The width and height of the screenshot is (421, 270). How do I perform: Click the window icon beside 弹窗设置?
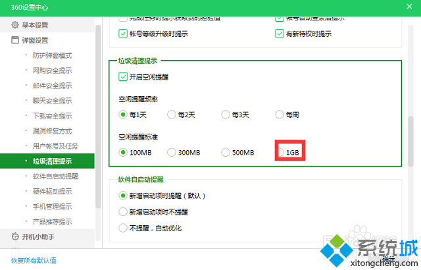[15, 40]
